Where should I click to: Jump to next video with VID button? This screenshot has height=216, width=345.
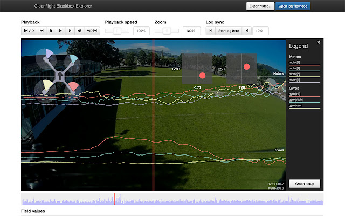point(93,31)
